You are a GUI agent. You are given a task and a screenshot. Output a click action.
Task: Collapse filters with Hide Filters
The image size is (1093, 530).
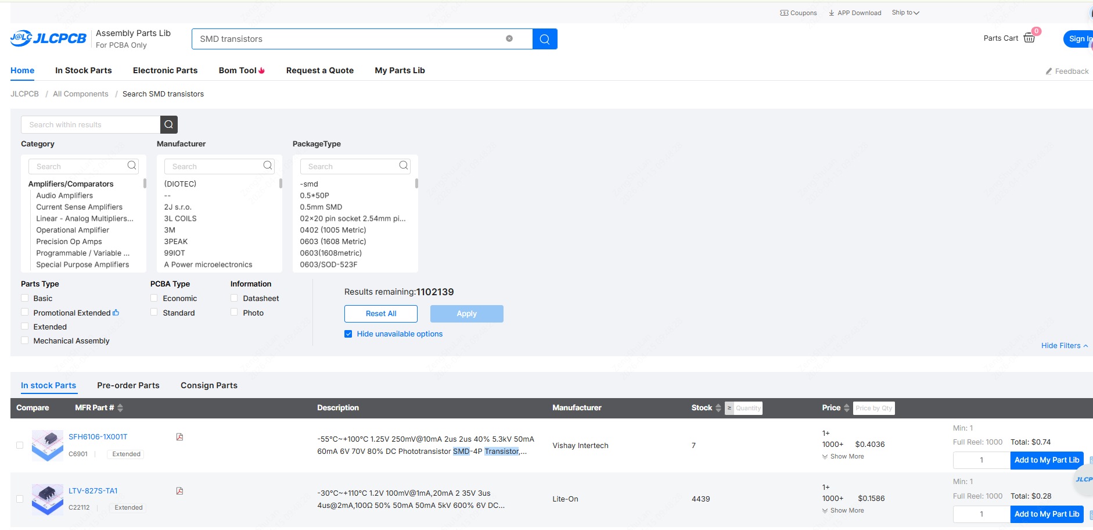click(x=1064, y=346)
